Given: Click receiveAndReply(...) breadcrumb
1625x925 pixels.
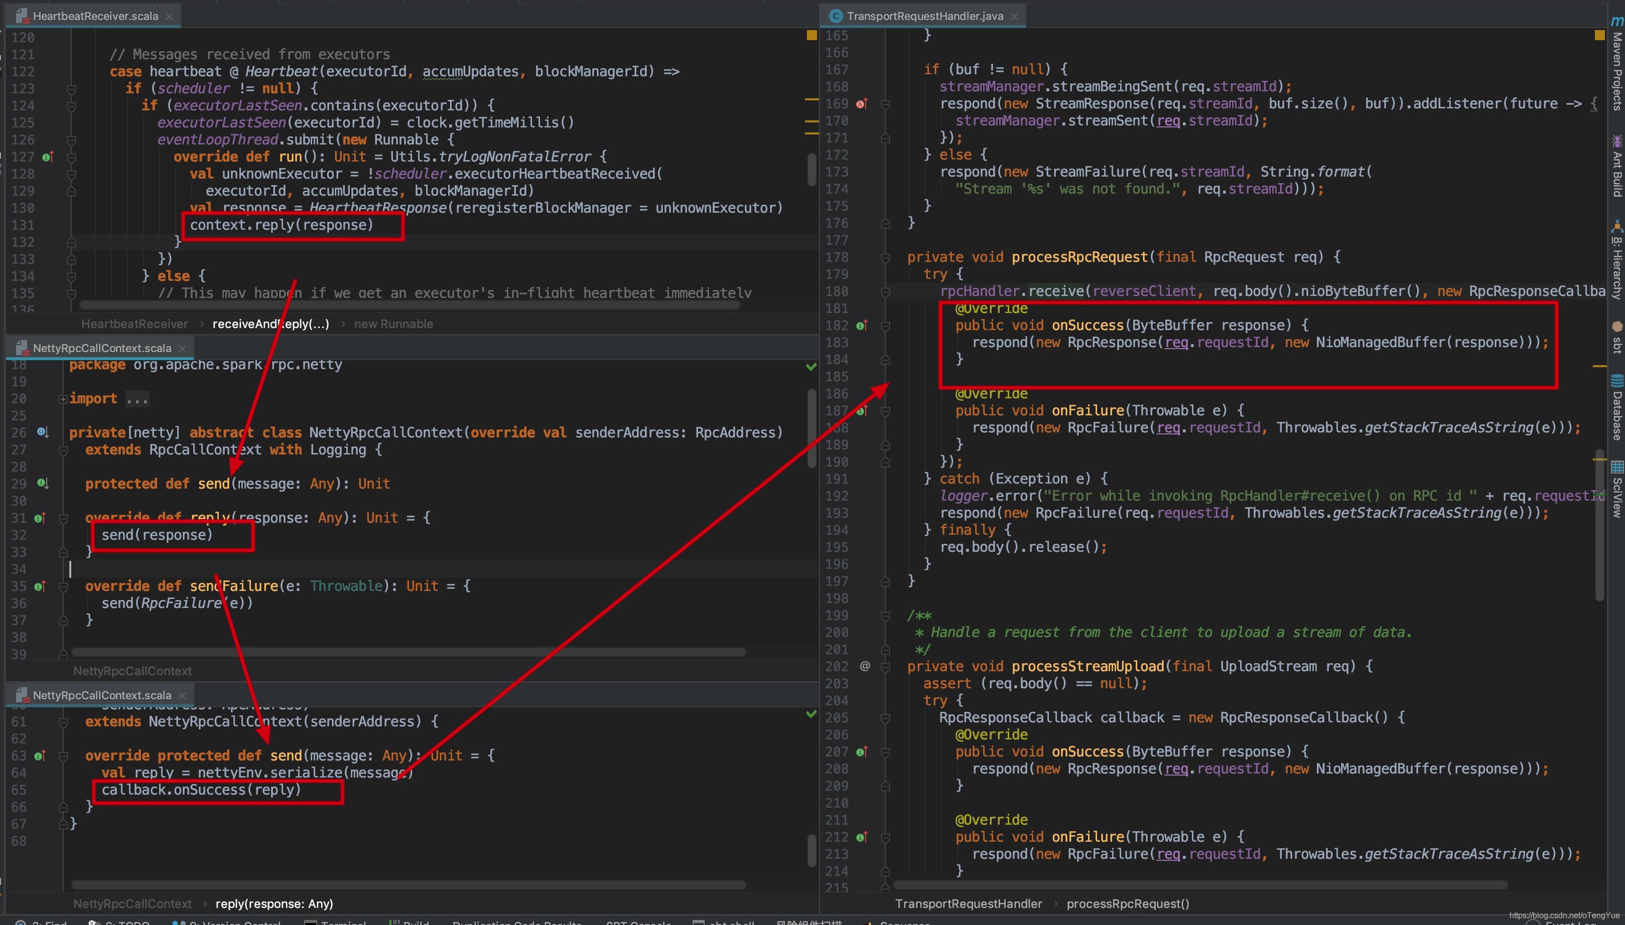Looking at the screenshot, I should [270, 324].
